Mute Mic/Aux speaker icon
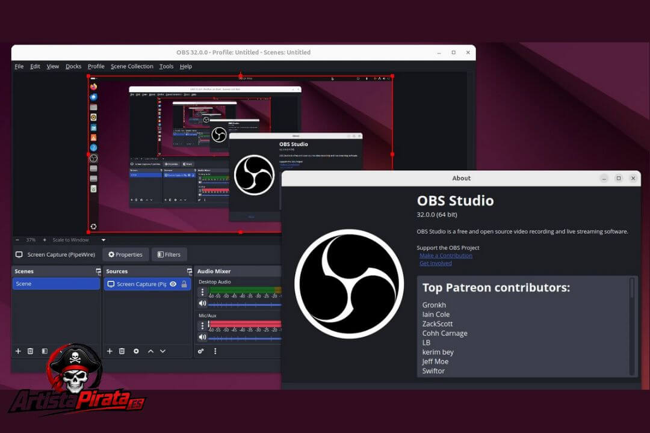The height and width of the screenshot is (433, 650). (x=202, y=337)
